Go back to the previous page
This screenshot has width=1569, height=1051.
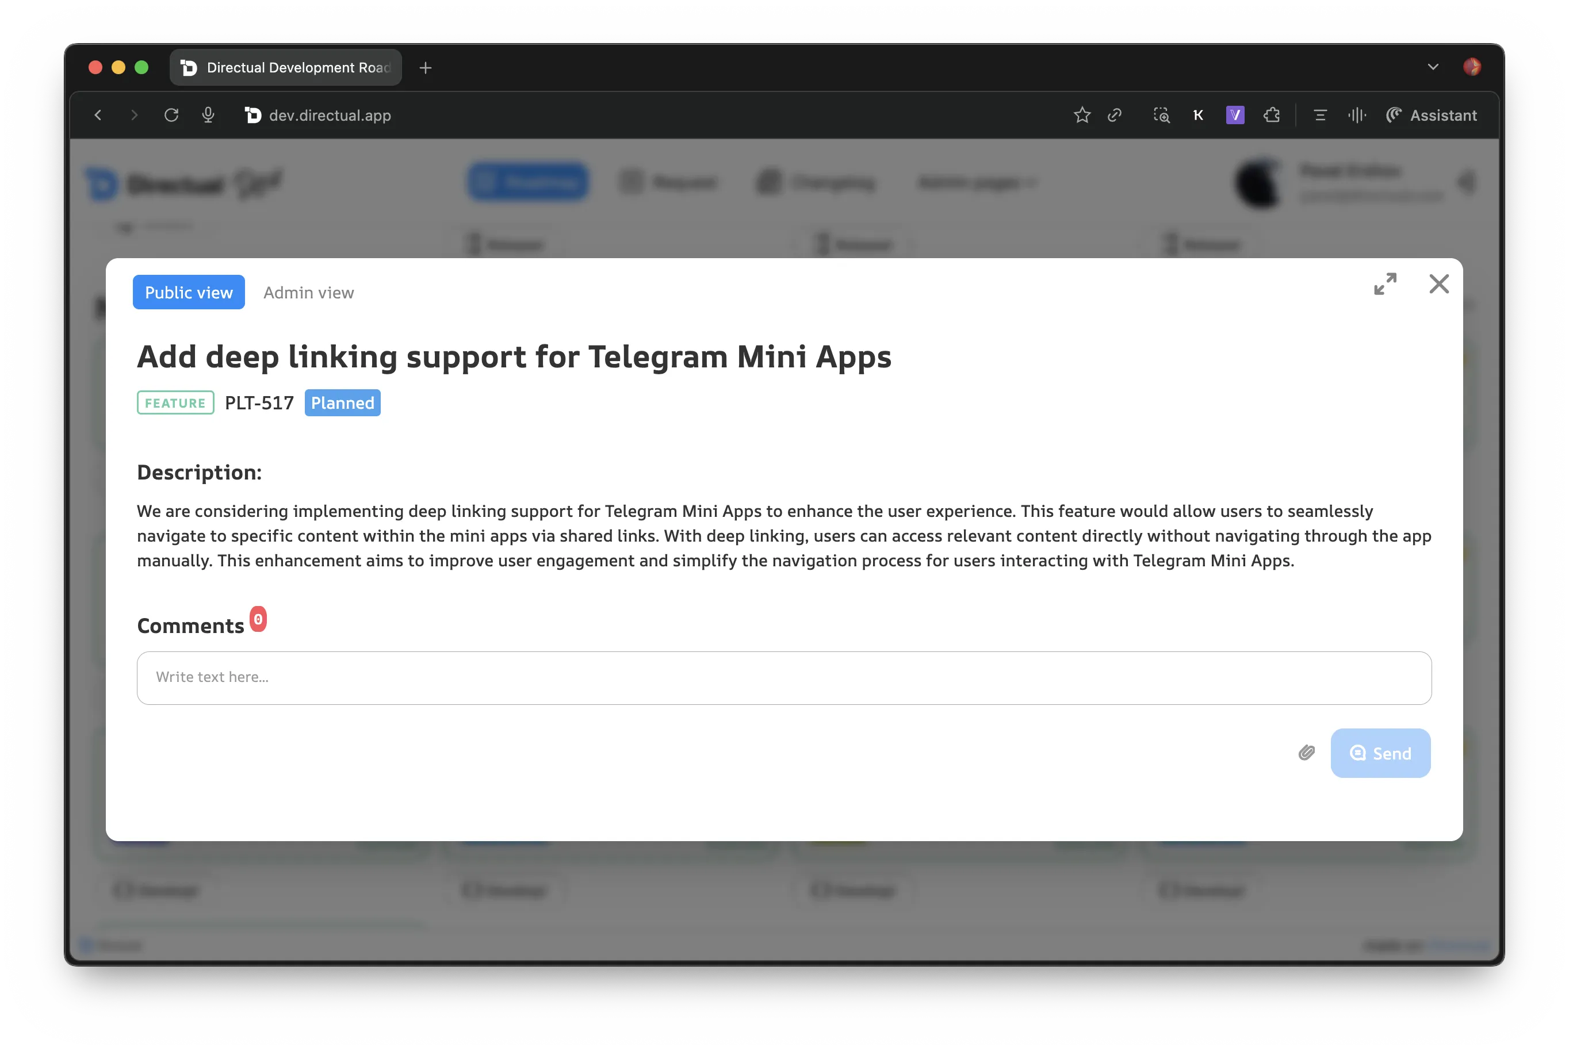click(x=98, y=116)
